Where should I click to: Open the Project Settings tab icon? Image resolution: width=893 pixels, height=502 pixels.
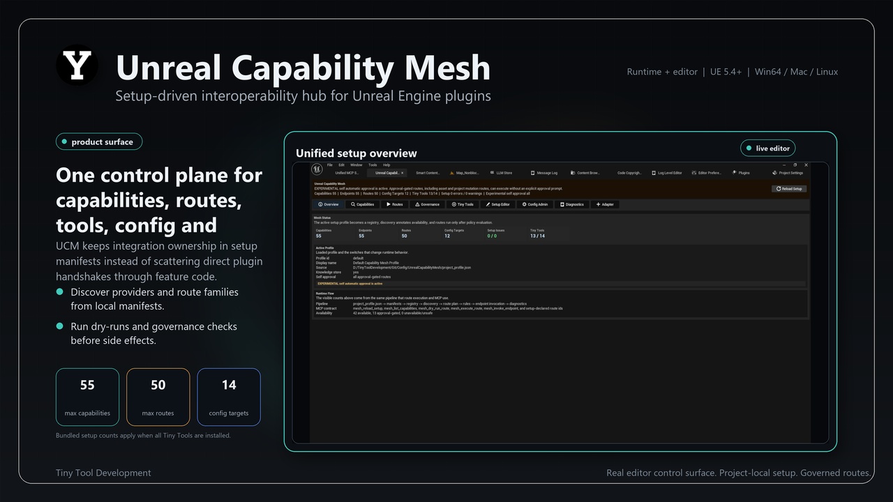click(x=775, y=173)
